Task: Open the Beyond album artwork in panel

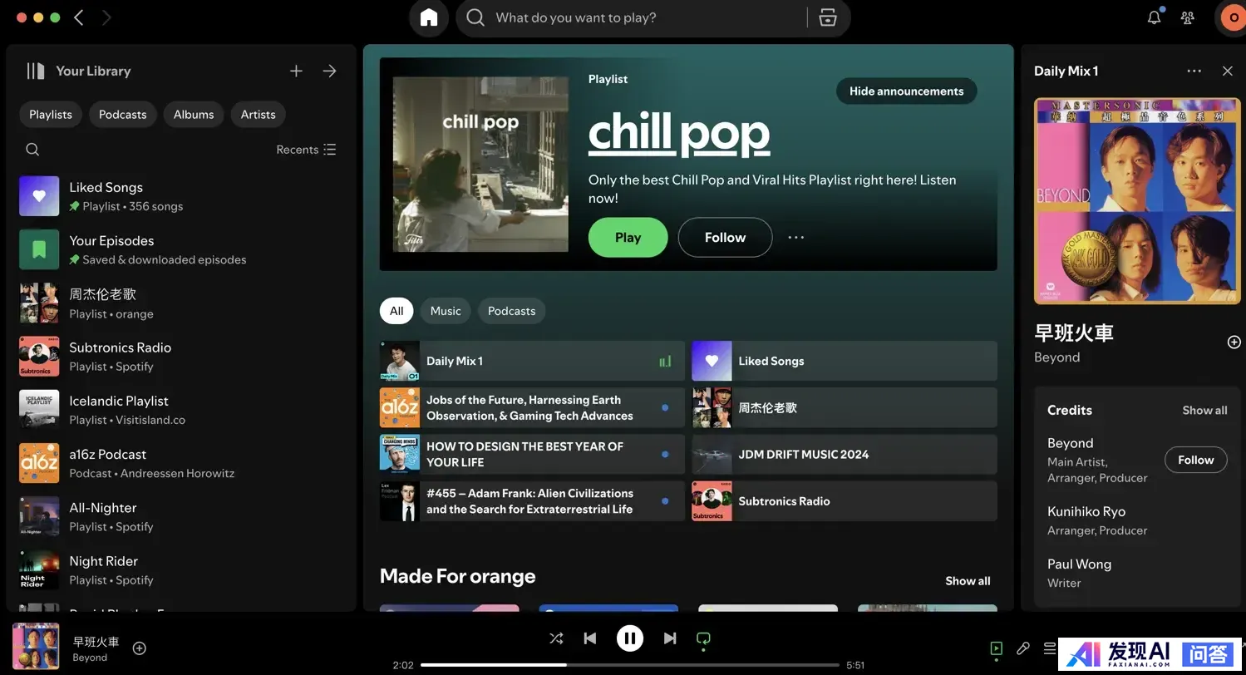Action: (1136, 201)
